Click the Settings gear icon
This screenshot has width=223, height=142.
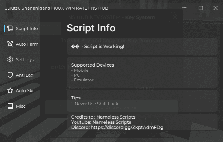click(10, 59)
